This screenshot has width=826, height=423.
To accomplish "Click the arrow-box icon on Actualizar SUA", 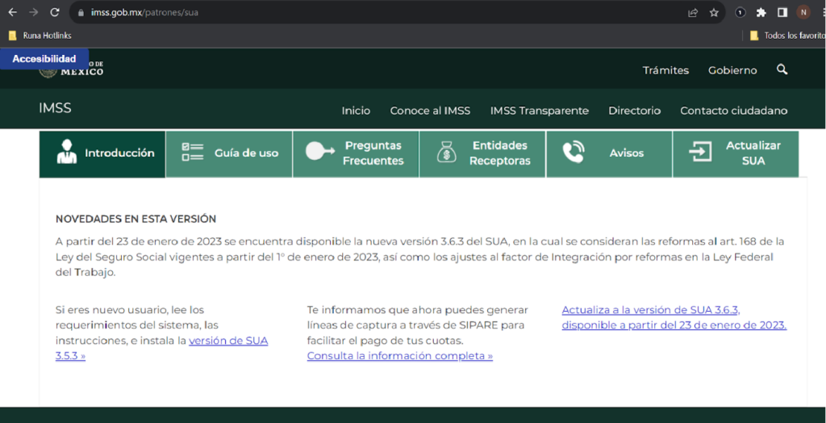I will point(701,152).
